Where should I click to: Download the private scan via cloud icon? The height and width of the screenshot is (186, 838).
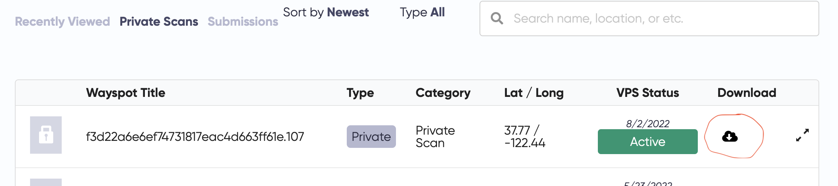point(729,137)
